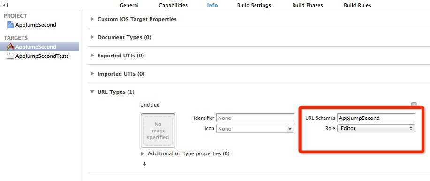Expand the Imported UTIs section
This screenshot has width=430, height=181.
coord(92,74)
